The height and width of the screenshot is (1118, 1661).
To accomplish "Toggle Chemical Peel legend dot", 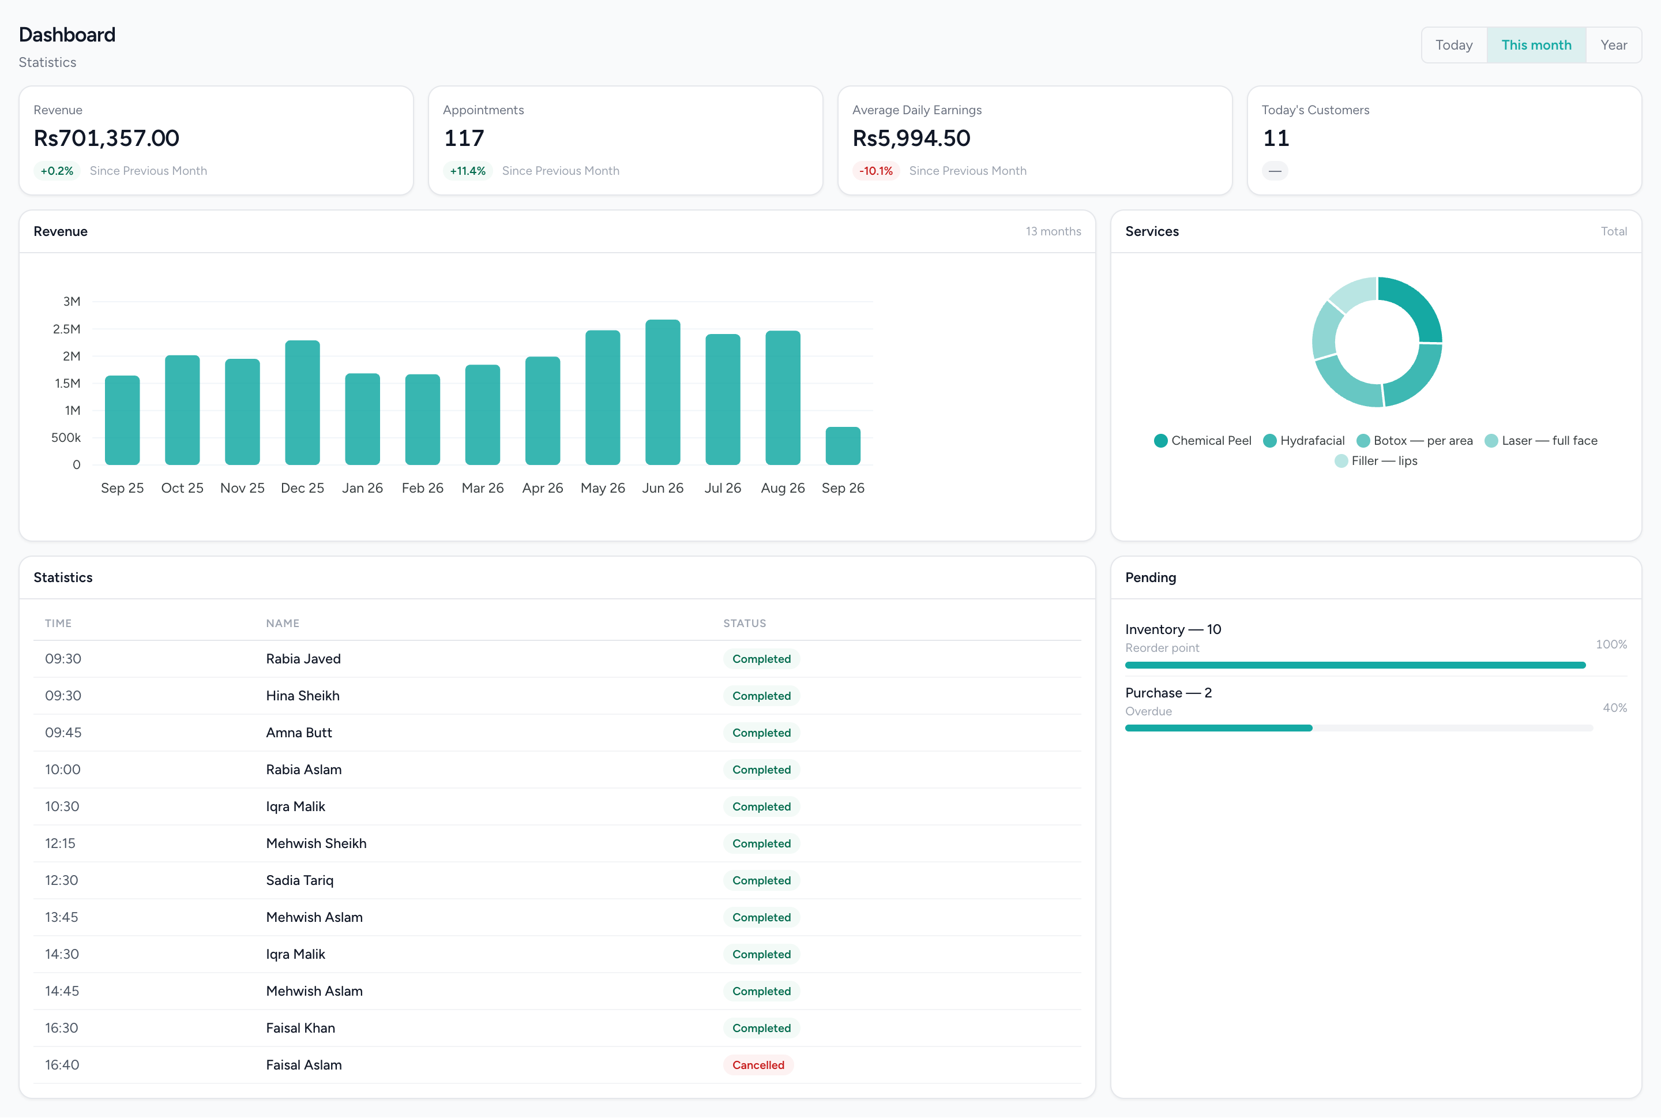I will tap(1160, 441).
